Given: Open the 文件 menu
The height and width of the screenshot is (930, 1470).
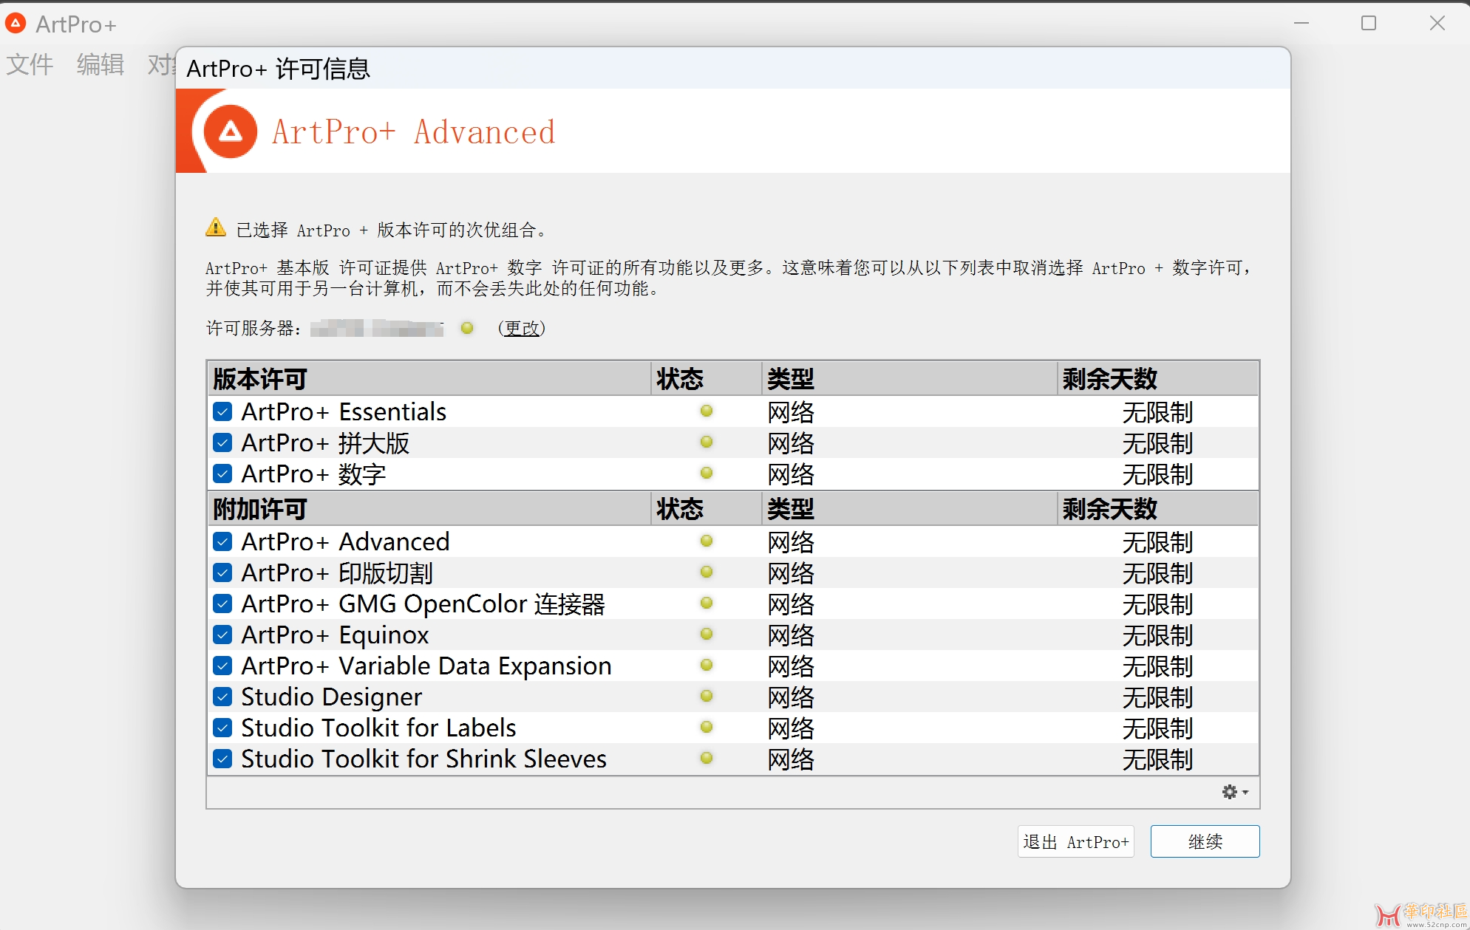Looking at the screenshot, I should (30, 65).
